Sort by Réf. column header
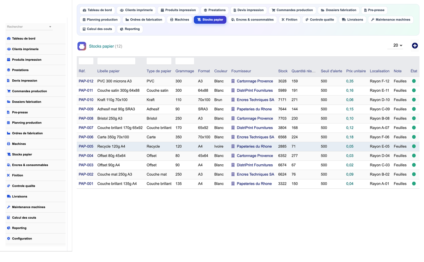The height and width of the screenshot is (262, 424). pos(82,71)
